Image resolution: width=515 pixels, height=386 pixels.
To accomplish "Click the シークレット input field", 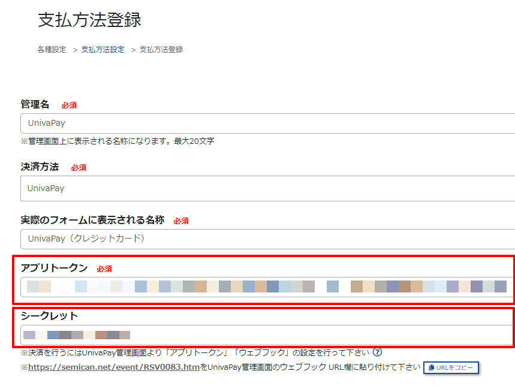I will (267, 335).
